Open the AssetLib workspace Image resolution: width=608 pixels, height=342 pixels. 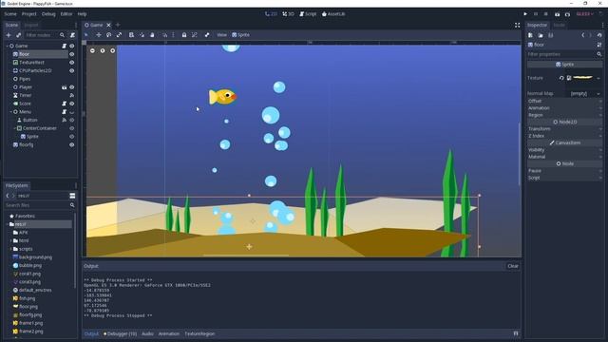[333, 14]
